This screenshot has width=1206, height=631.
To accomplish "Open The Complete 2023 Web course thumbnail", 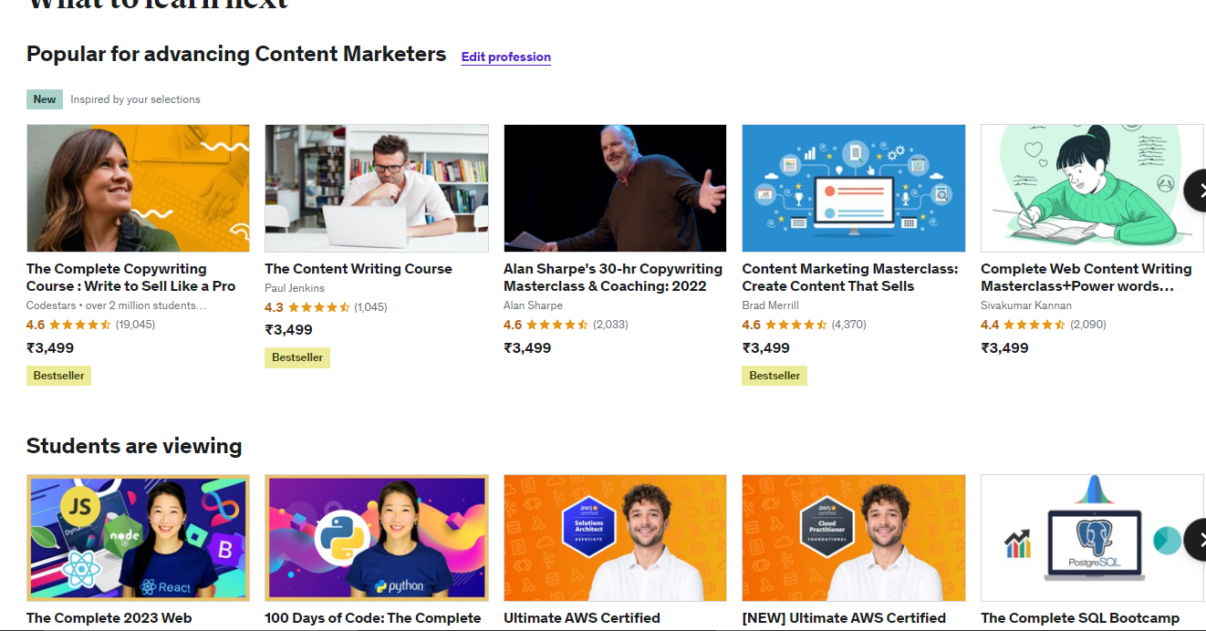I will [138, 538].
